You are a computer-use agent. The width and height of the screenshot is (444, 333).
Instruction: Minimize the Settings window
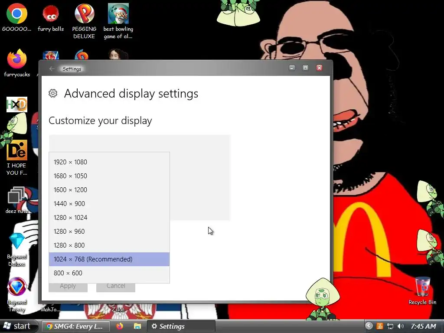tap(292, 68)
